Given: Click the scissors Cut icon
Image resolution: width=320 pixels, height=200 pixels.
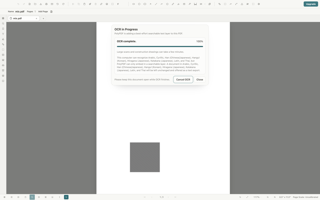Looking at the screenshot, I should pyautogui.click(x=73, y=4).
